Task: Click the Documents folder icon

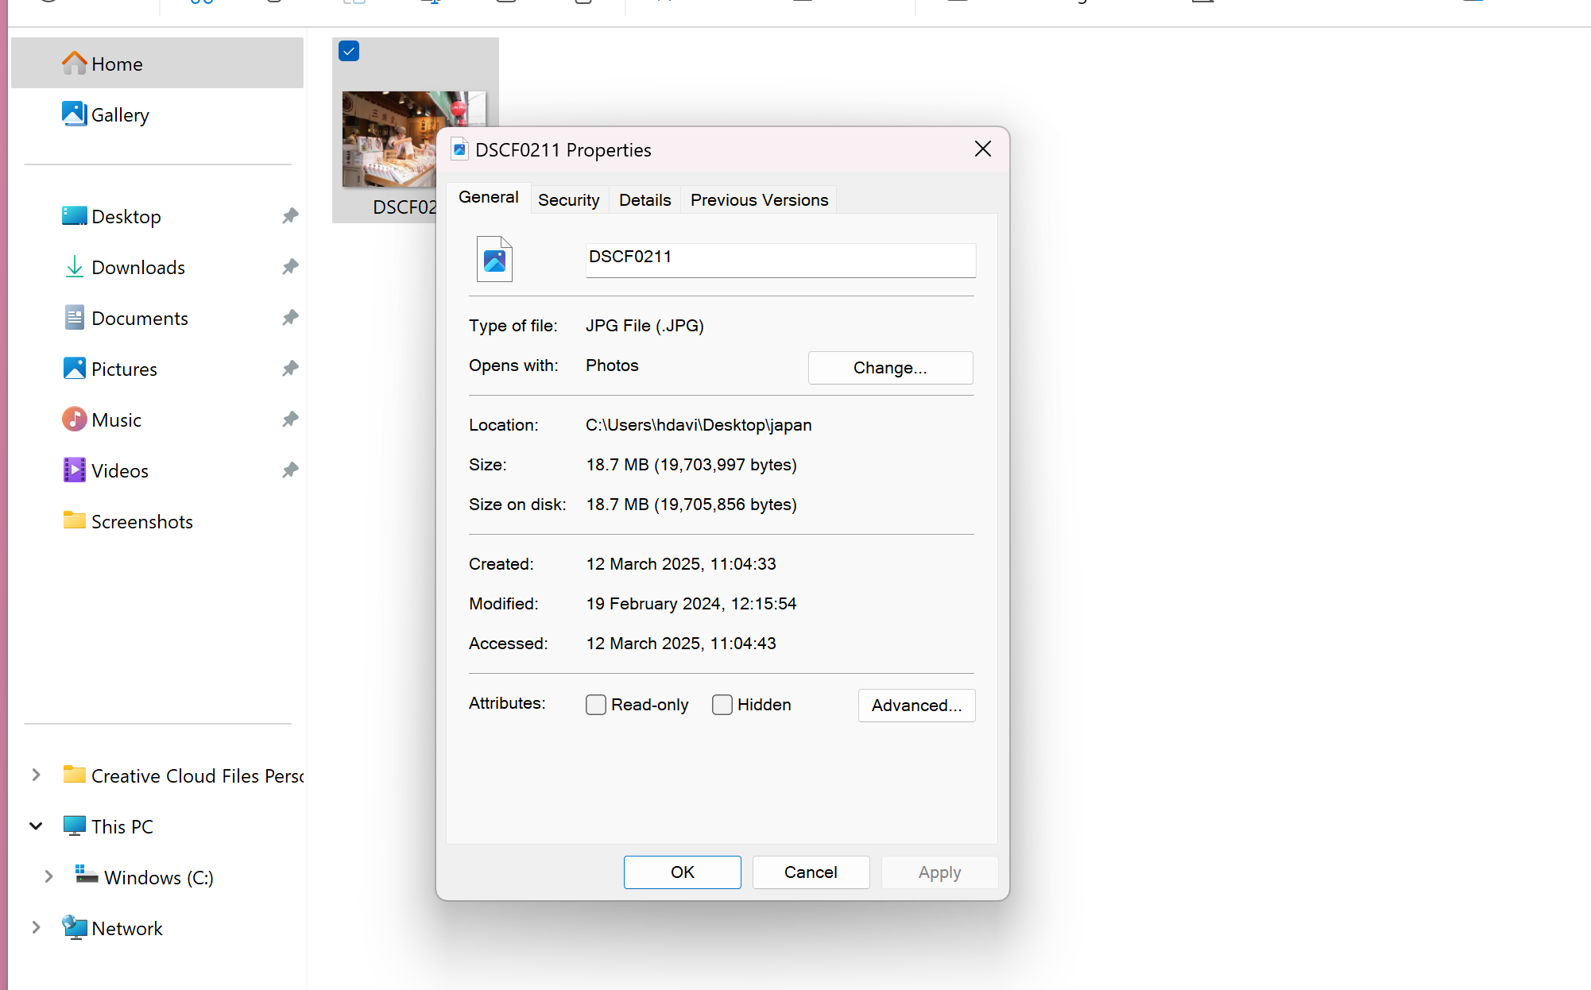Action: pos(74,317)
